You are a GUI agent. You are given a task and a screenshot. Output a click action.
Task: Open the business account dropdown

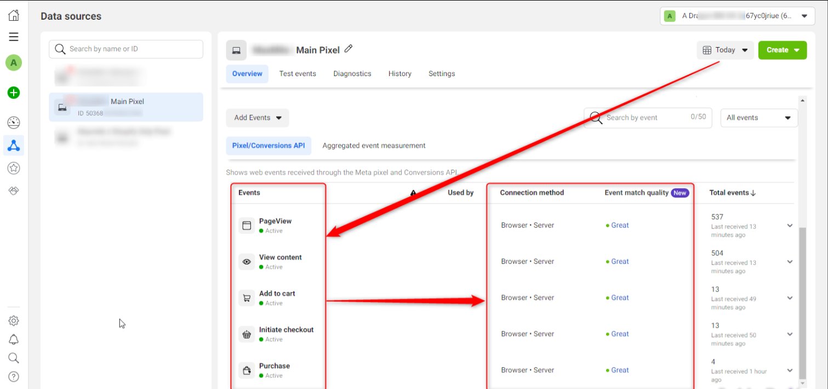pyautogui.click(x=738, y=16)
